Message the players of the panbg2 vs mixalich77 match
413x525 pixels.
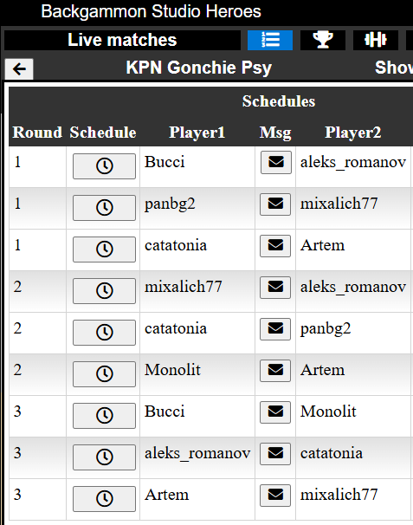pyautogui.click(x=275, y=204)
